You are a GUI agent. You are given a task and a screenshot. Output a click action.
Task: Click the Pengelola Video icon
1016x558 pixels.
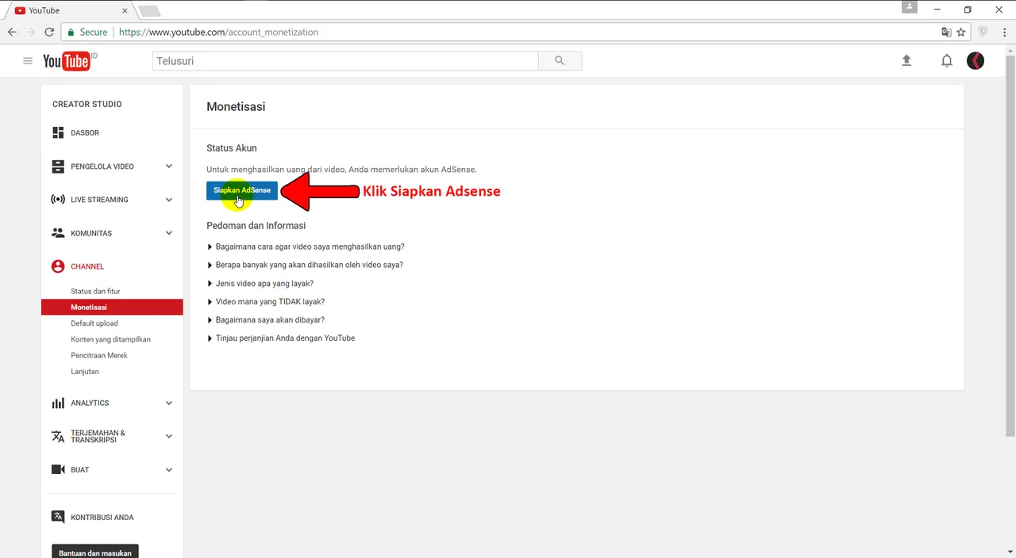tap(58, 166)
